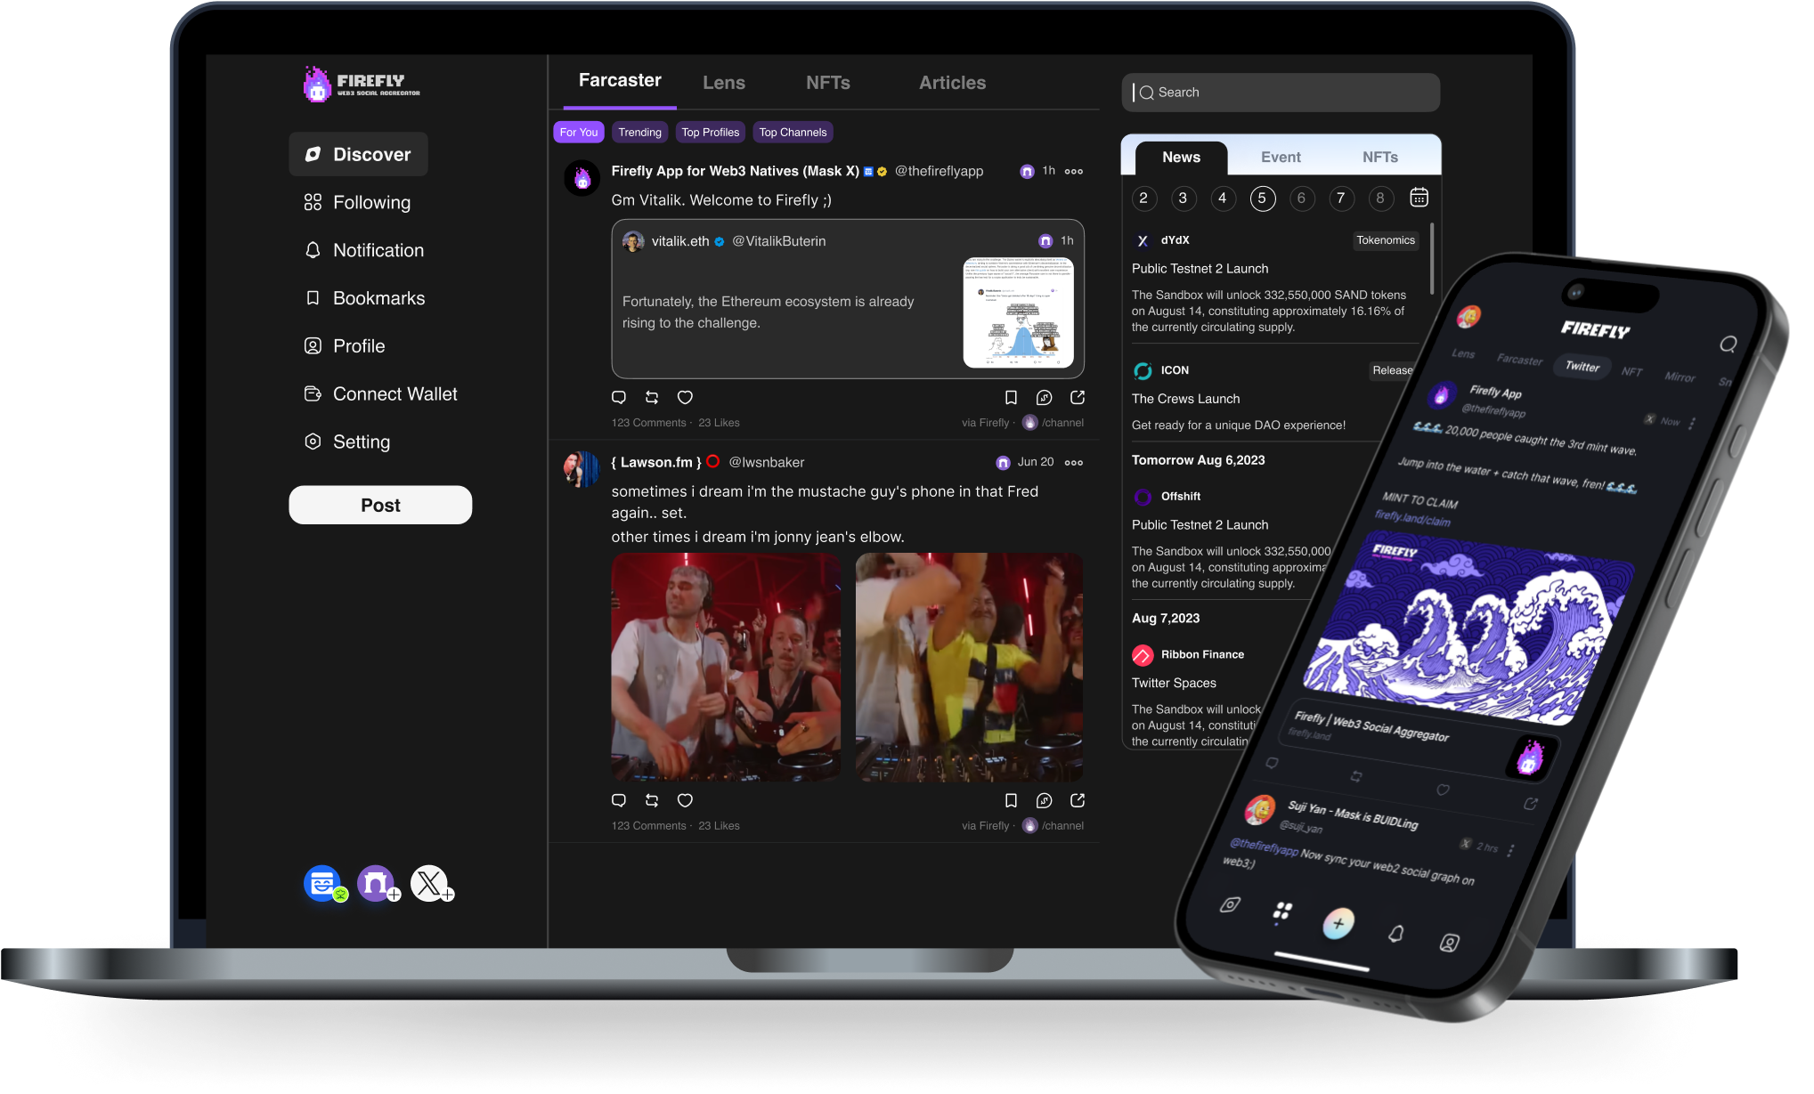Click the Post button

380,505
